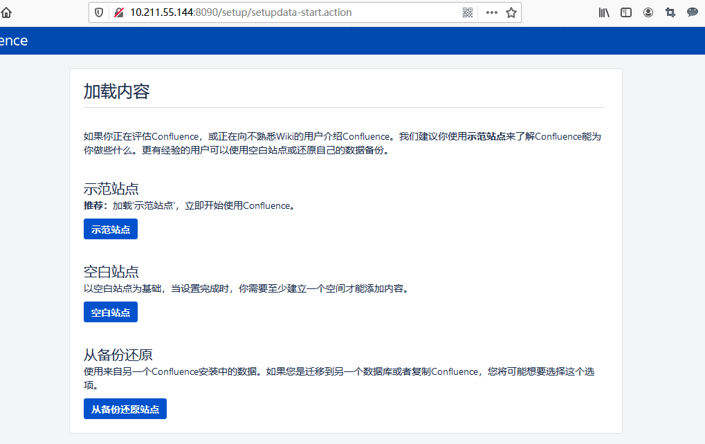
Task: Open the Library bookshelf icon
Action: coord(603,12)
